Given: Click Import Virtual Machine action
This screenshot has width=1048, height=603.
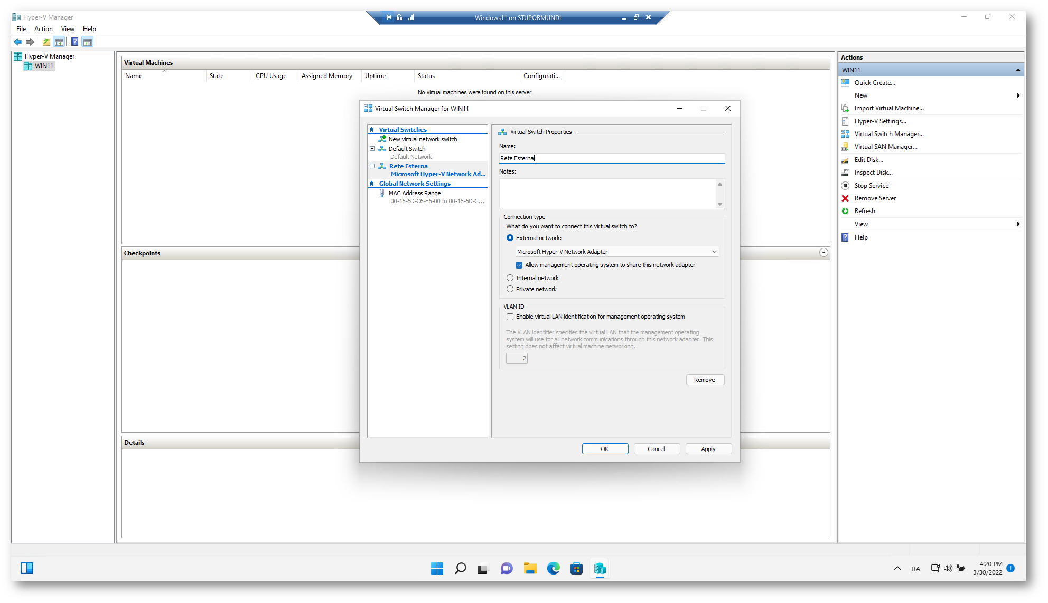Looking at the screenshot, I should pos(889,108).
